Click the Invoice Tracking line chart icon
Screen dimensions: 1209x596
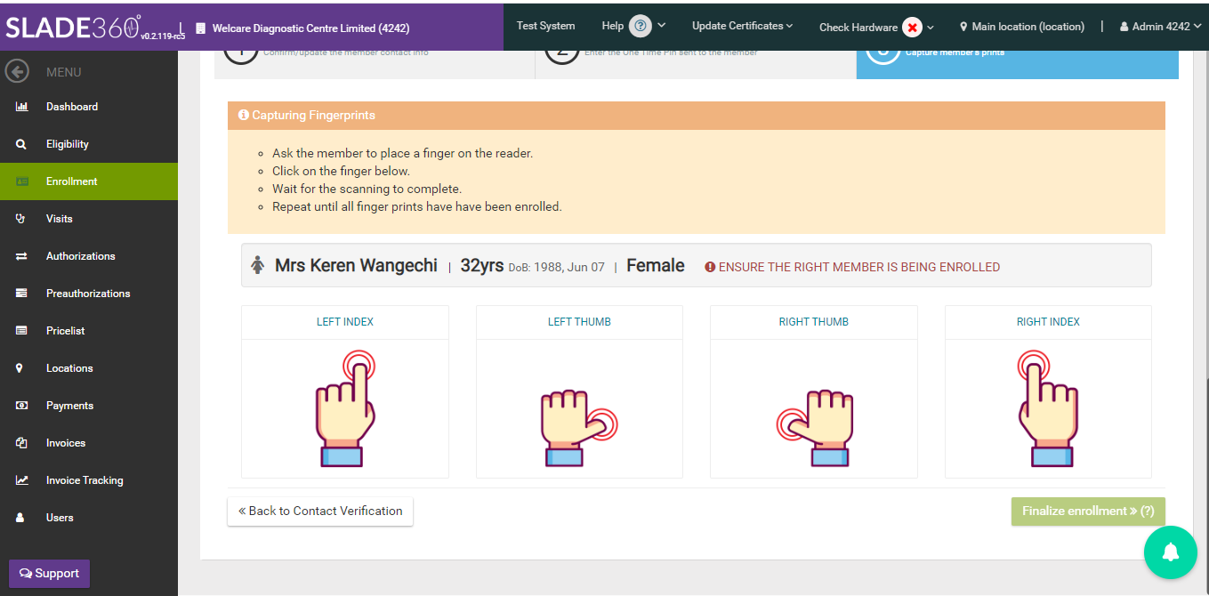[x=21, y=480]
